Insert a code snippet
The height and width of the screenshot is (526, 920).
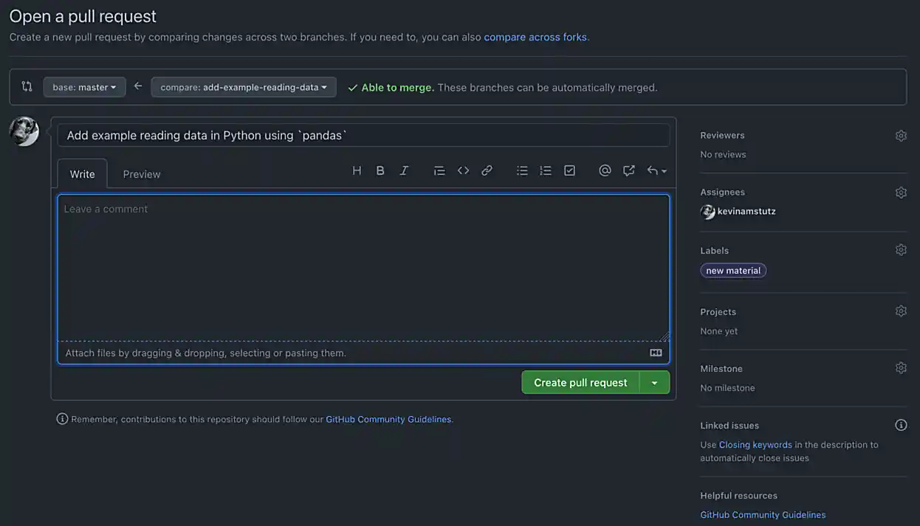tap(463, 170)
